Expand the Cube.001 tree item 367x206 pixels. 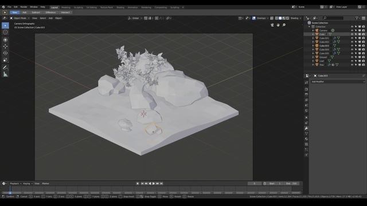tap(313, 38)
